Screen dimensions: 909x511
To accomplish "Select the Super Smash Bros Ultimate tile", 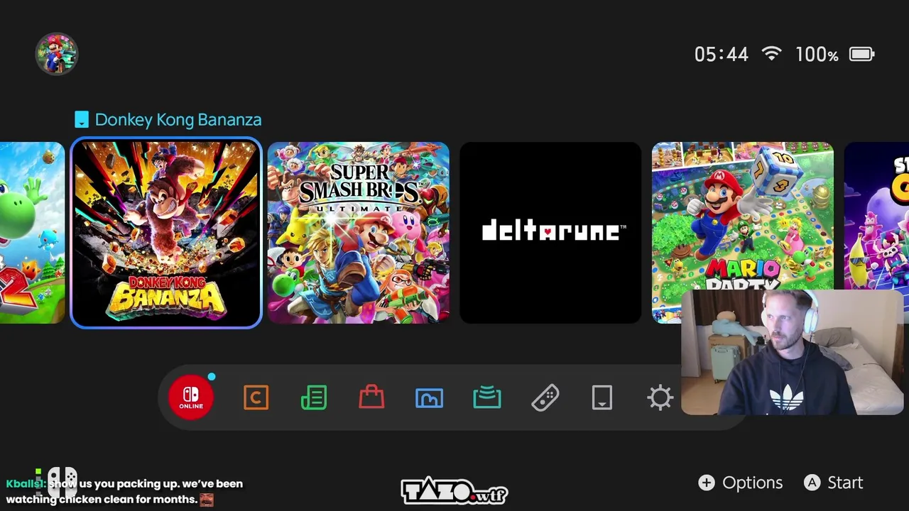I will pyautogui.click(x=359, y=233).
